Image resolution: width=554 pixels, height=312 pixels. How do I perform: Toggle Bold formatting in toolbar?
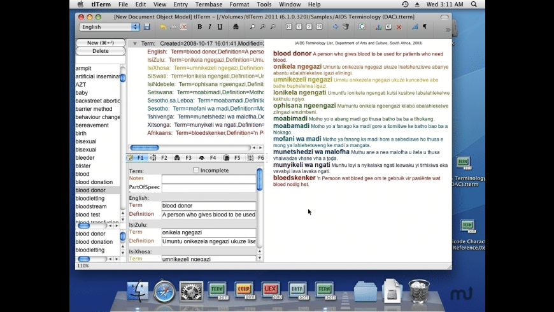199,27
